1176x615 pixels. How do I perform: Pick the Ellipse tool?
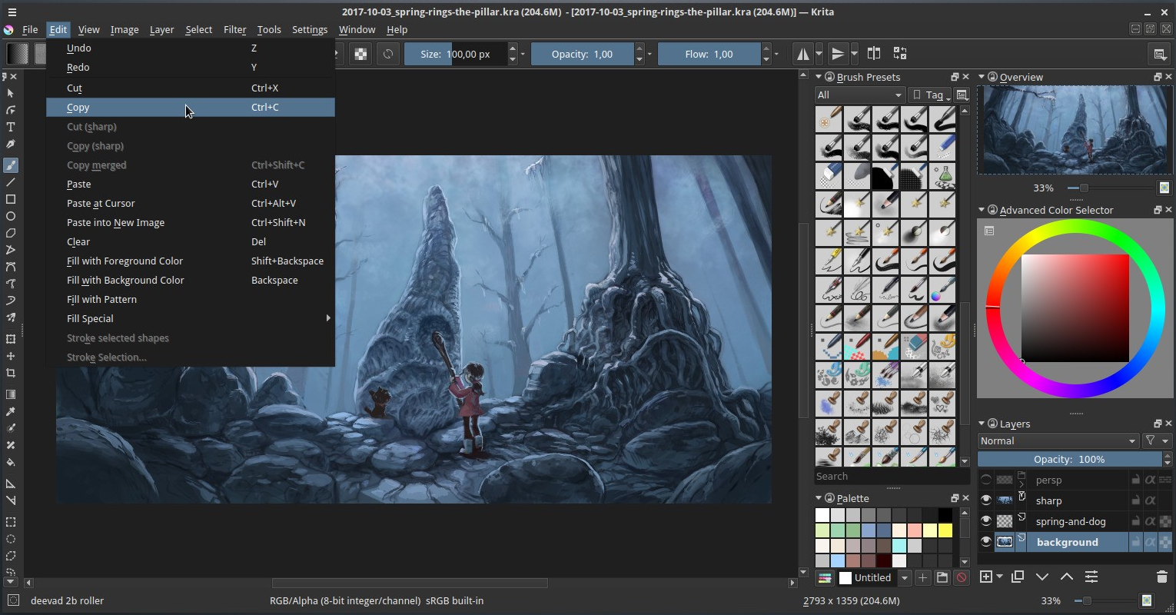(x=11, y=218)
